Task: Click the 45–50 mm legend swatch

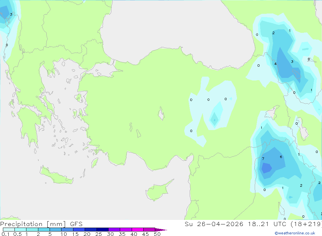Action: point(149,230)
